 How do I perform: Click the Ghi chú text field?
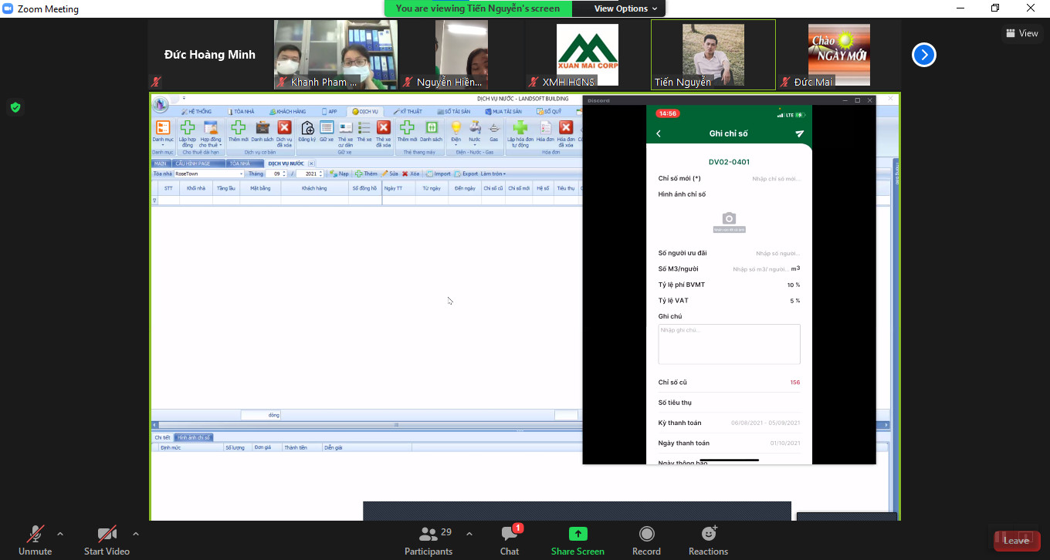729,344
